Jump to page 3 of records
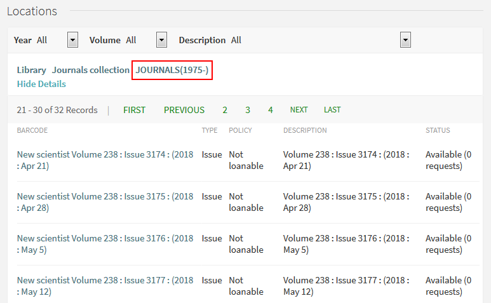This screenshot has height=303, width=491. (x=248, y=110)
